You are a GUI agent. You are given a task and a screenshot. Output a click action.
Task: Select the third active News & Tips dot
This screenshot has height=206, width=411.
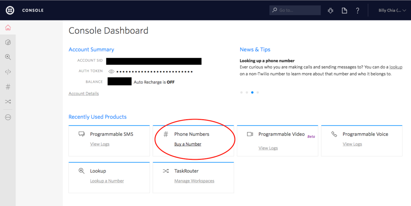tap(252, 92)
